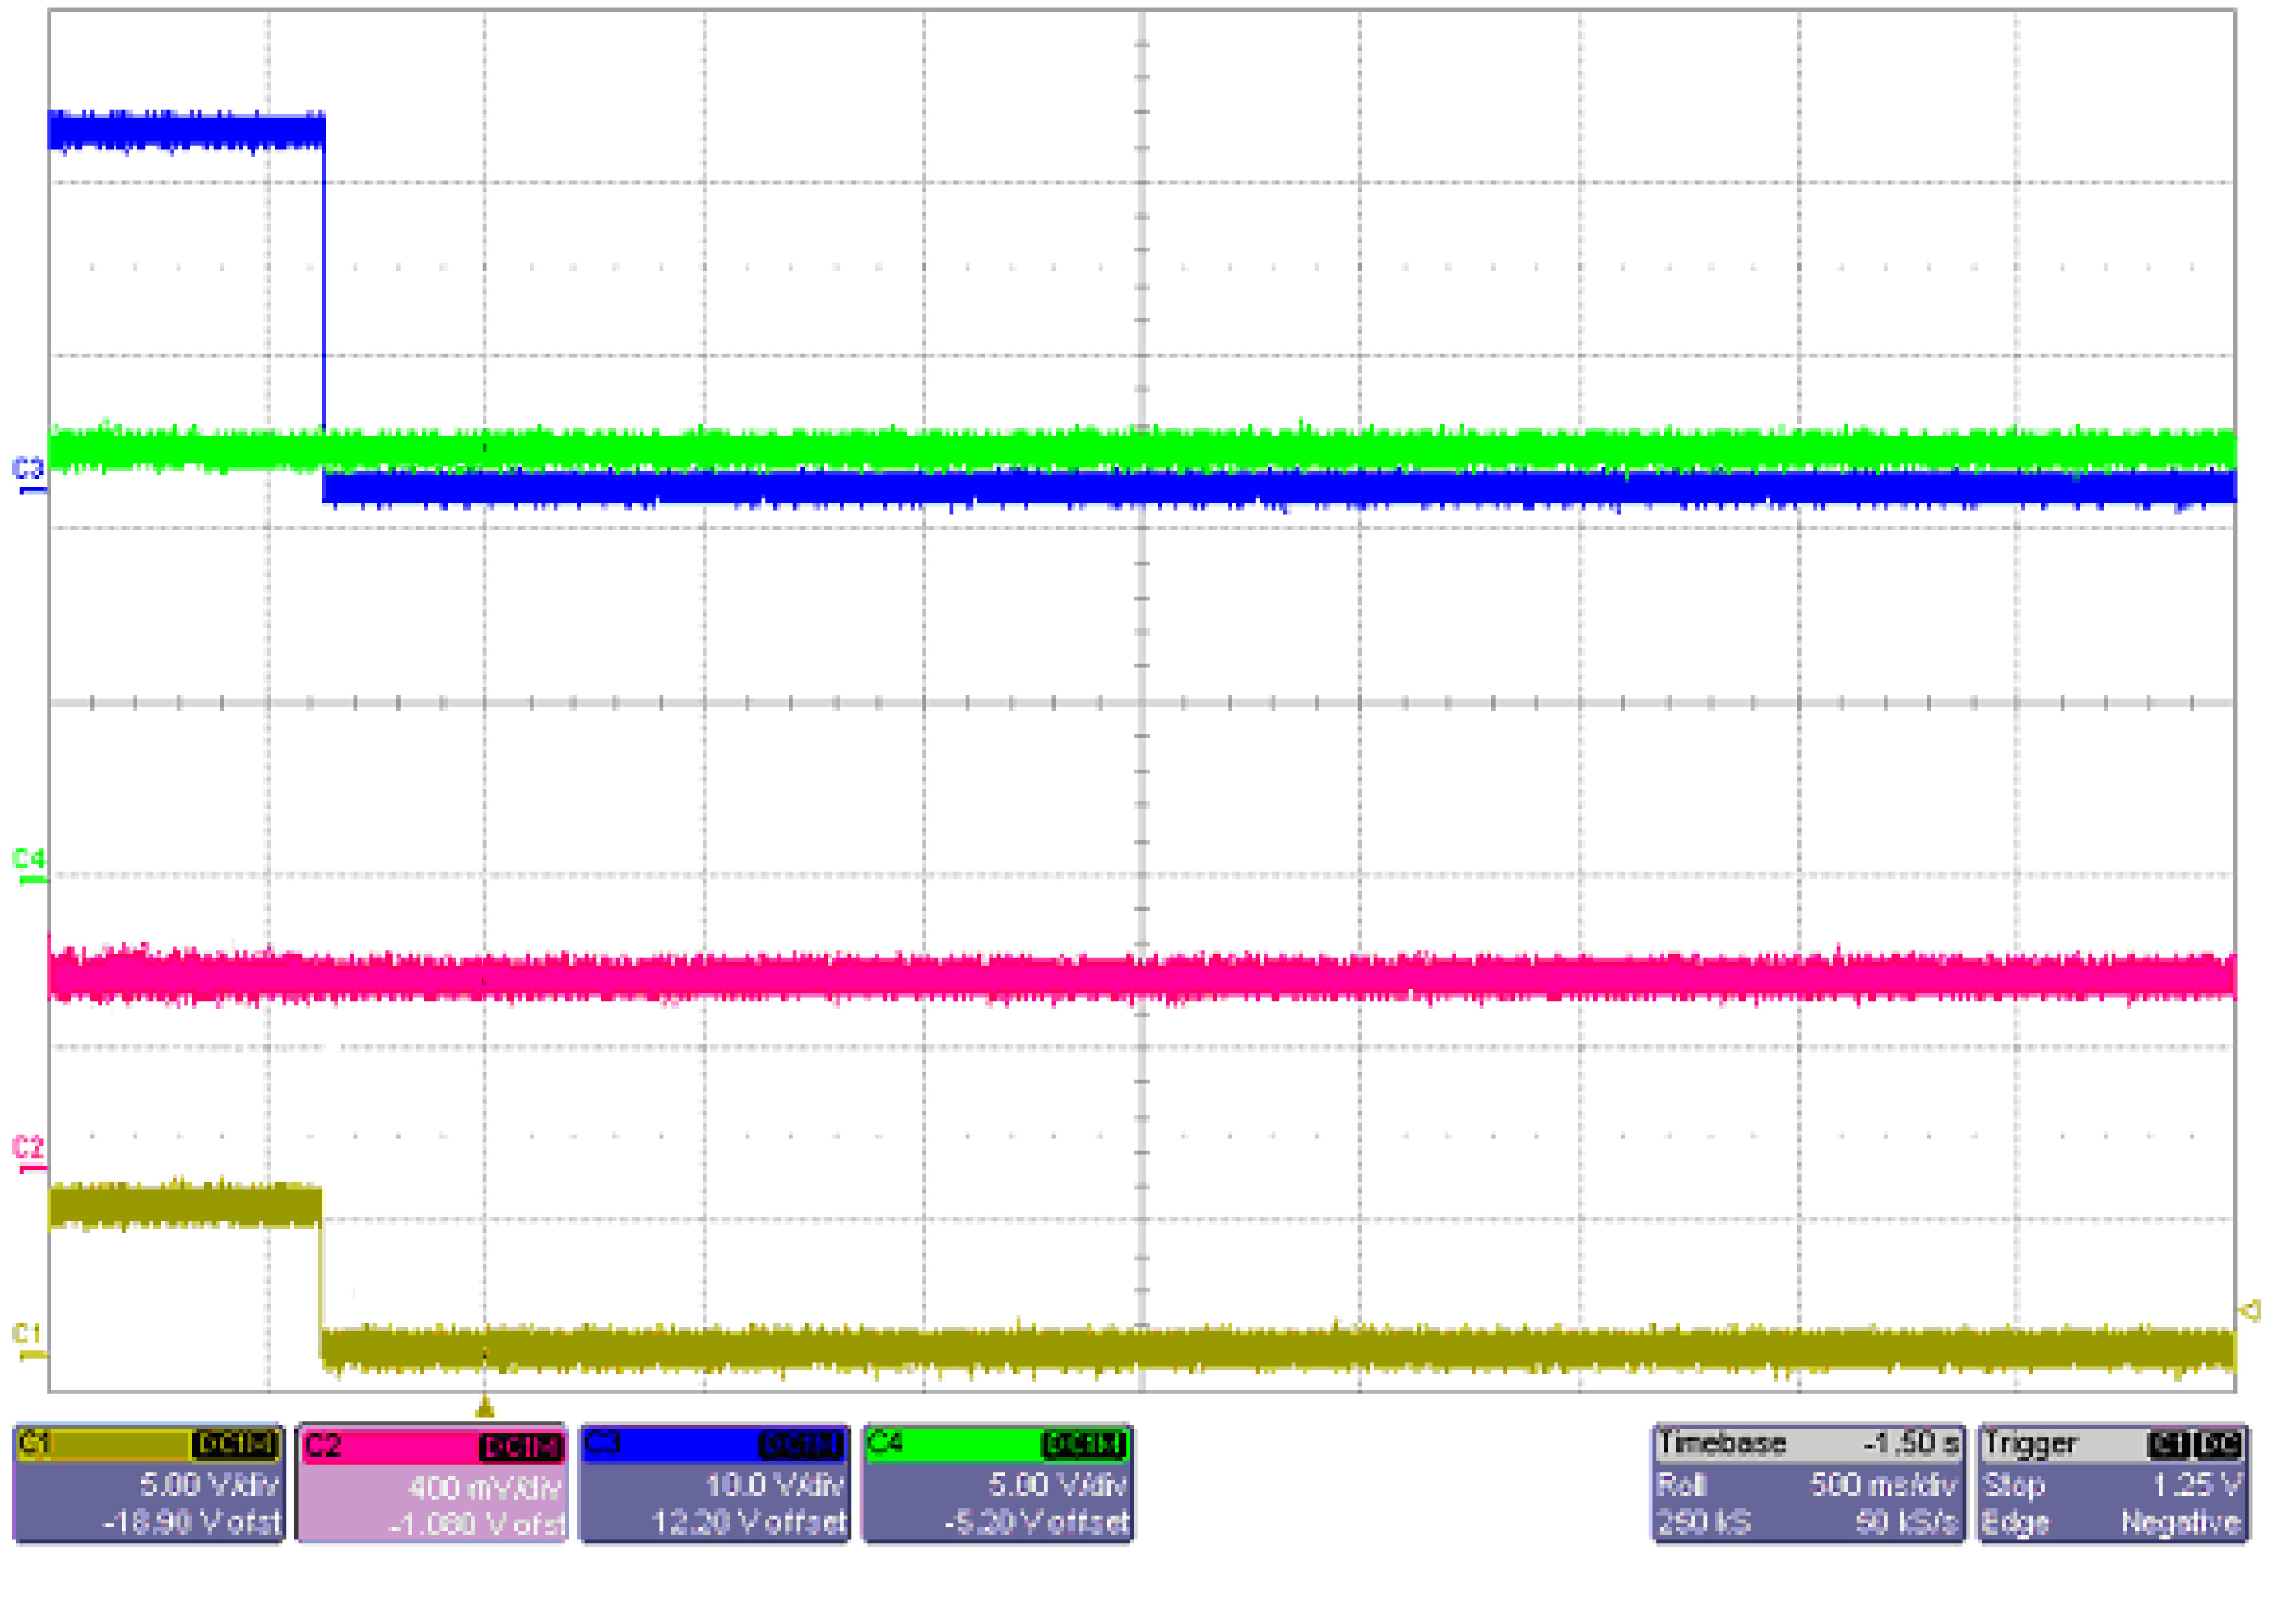Open the Timebase descriptor box
The width and height of the screenshot is (2296, 1598).
pos(1808,1484)
